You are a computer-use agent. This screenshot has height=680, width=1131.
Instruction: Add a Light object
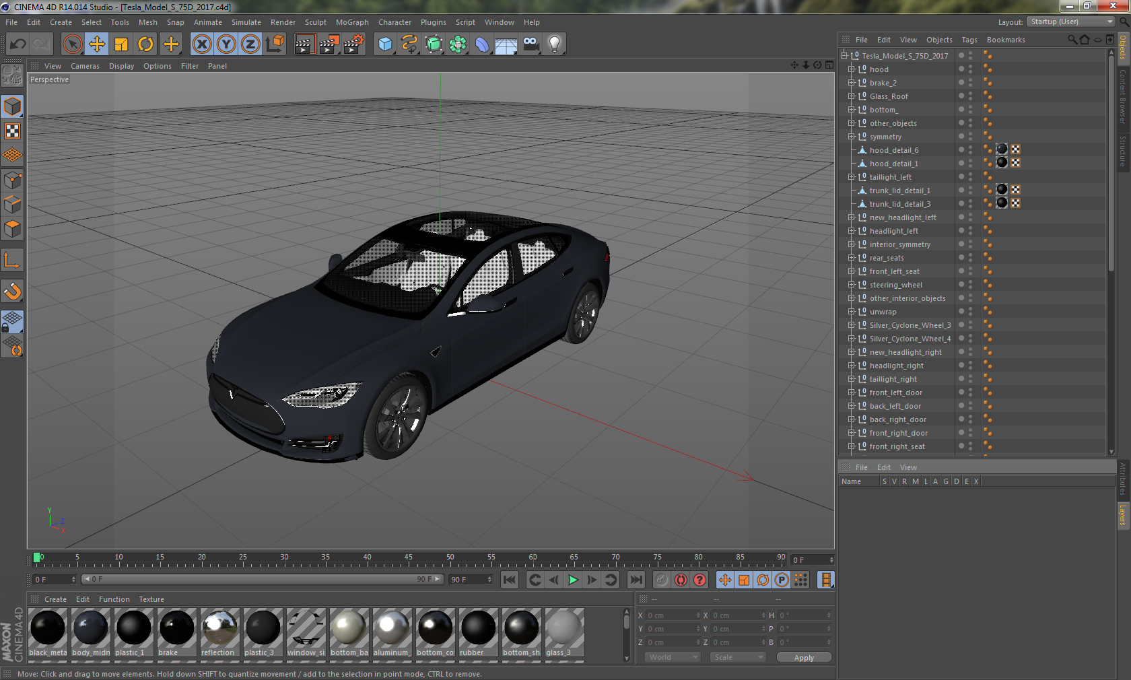[x=555, y=44]
